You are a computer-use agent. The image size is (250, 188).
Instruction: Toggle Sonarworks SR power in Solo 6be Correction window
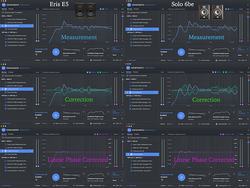181,116
